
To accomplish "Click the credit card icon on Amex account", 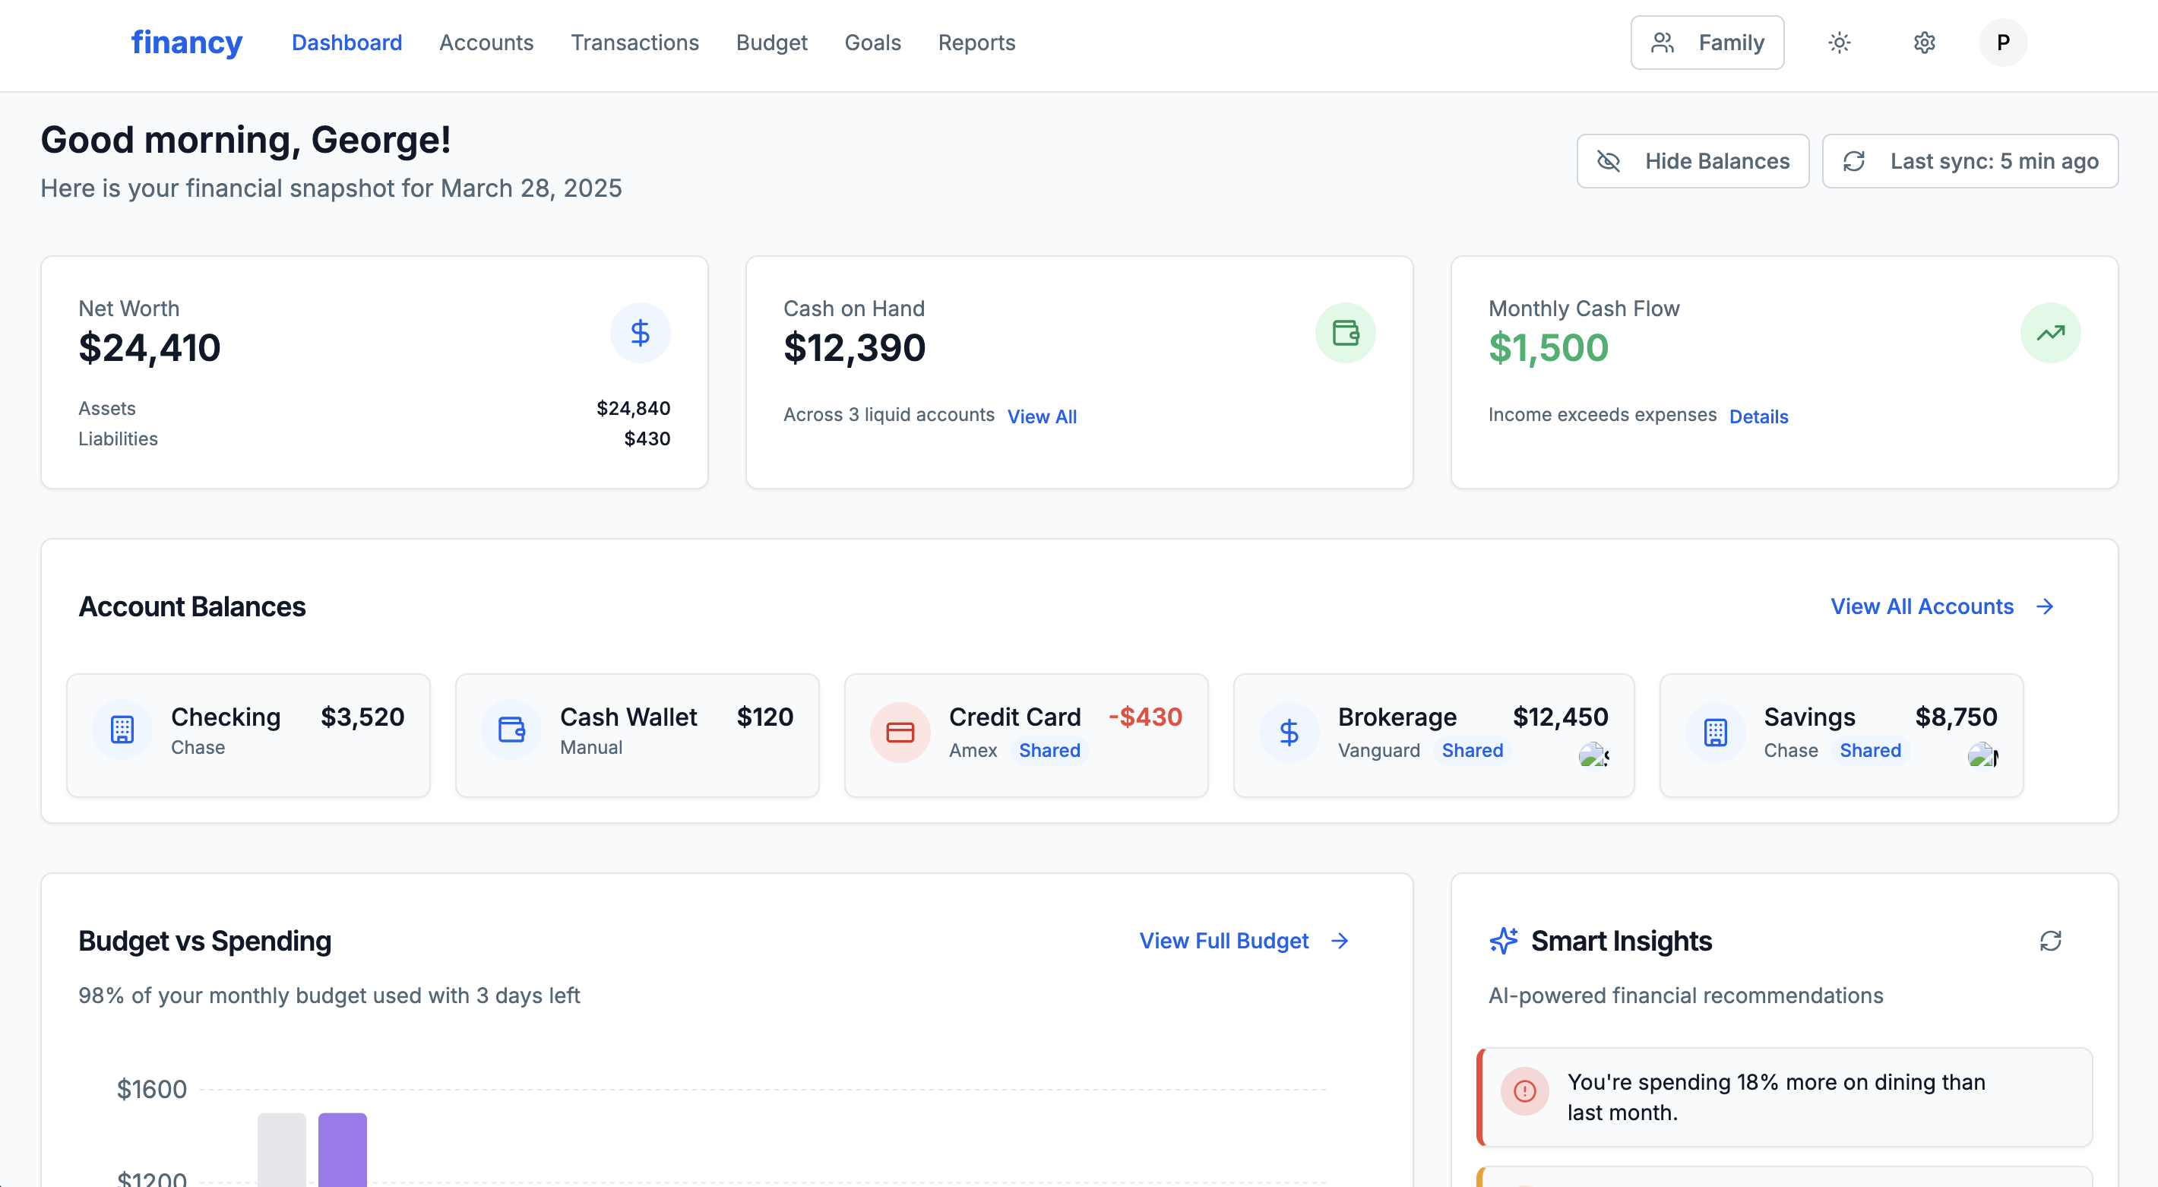I will click(901, 731).
